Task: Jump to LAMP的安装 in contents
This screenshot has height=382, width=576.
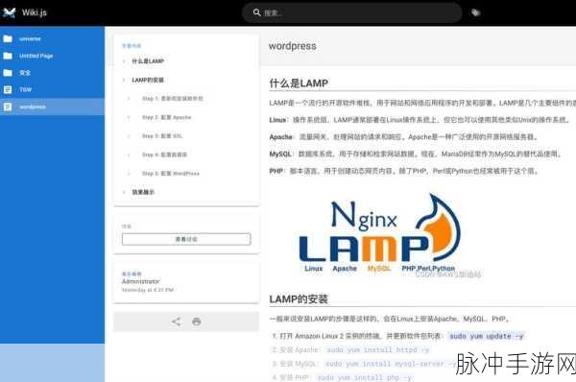Action: coord(148,80)
